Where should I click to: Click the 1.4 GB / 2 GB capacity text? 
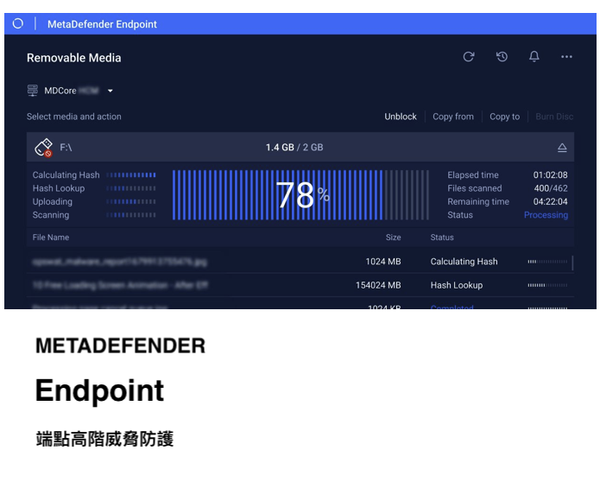coord(294,148)
